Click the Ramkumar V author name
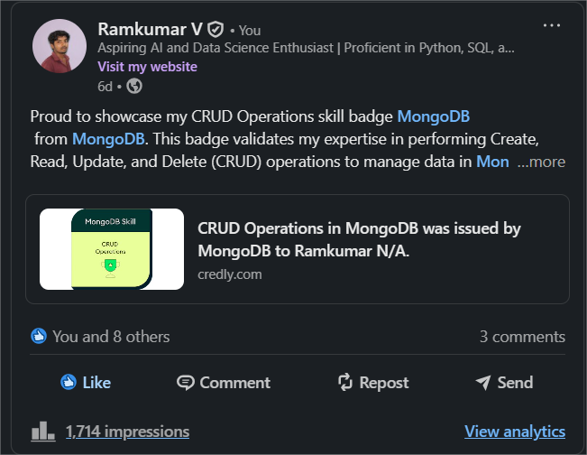 [x=150, y=29]
